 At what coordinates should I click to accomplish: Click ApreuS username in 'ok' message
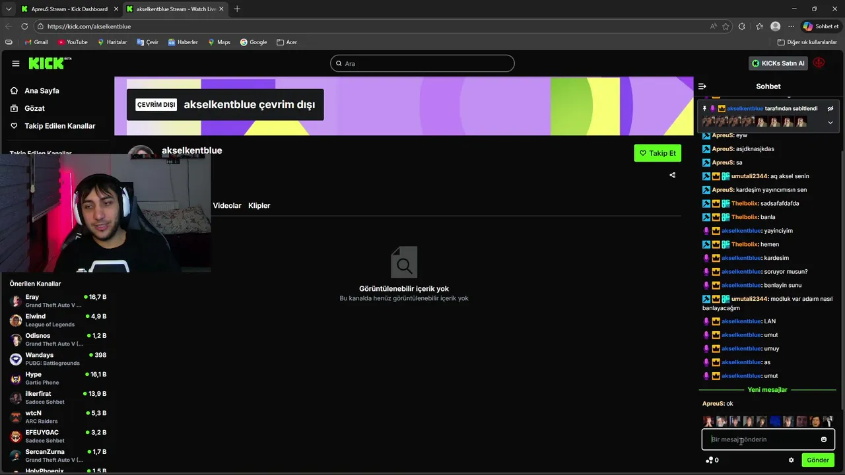(x=713, y=404)
